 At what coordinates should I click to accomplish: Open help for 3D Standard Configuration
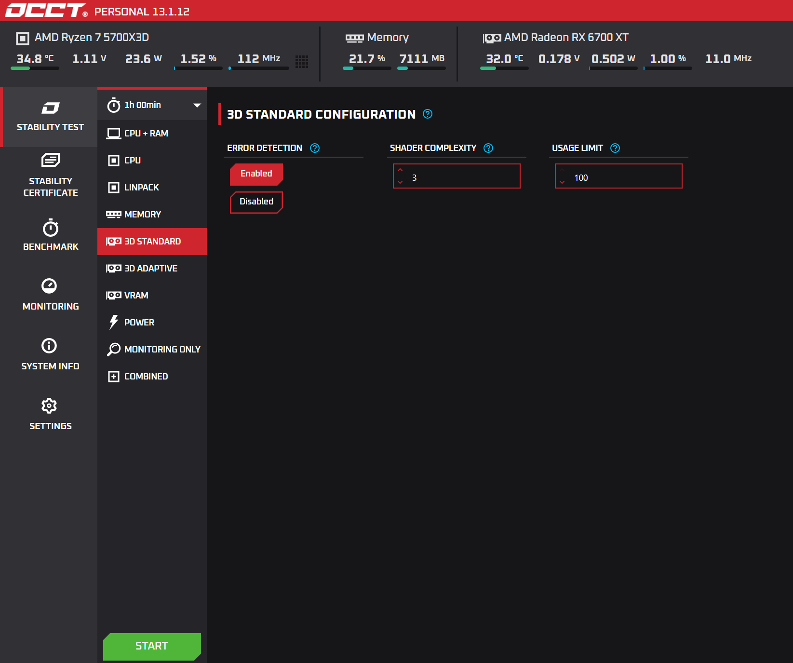[428, 114]
